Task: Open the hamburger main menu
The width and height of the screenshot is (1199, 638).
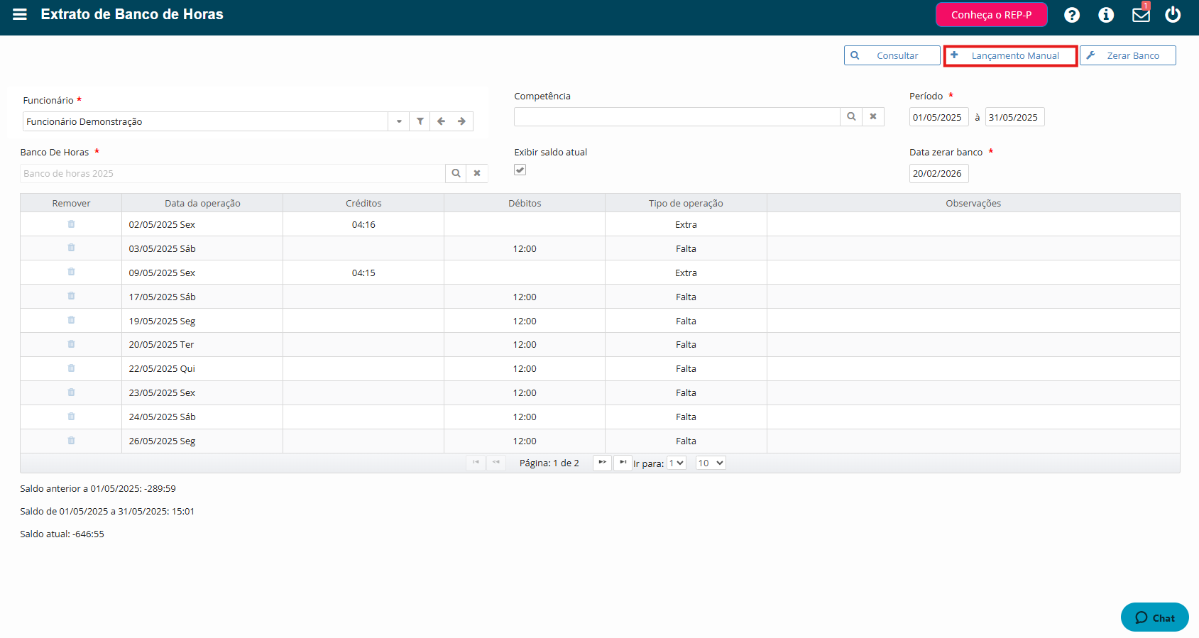Action: (x=20, y=14)
